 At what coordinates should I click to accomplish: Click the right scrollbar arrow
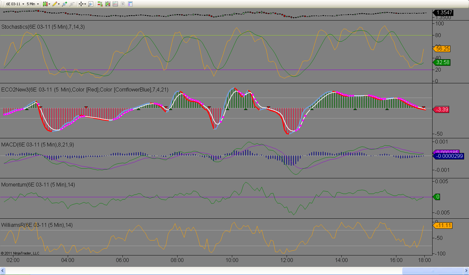click(466, 270)
